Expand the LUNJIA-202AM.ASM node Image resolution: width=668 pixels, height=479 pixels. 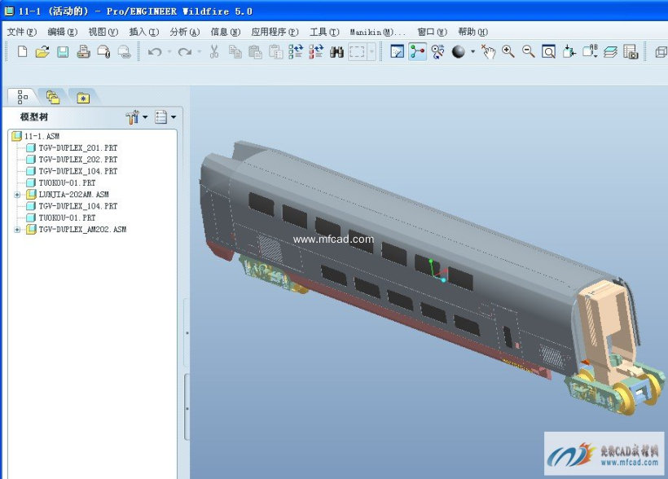[17, 195]
